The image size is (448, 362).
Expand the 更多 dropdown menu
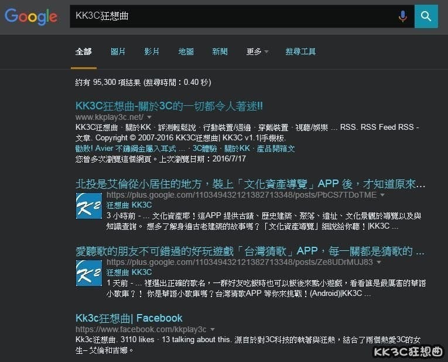point(257,51)
